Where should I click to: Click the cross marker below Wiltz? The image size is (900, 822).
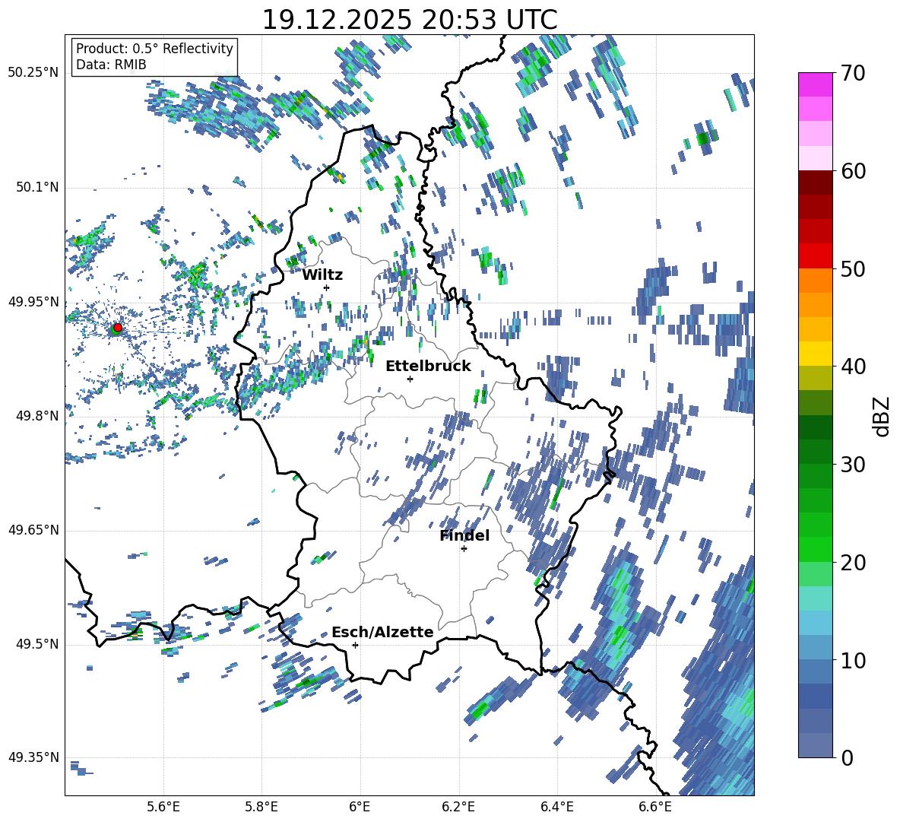point(327,287)
